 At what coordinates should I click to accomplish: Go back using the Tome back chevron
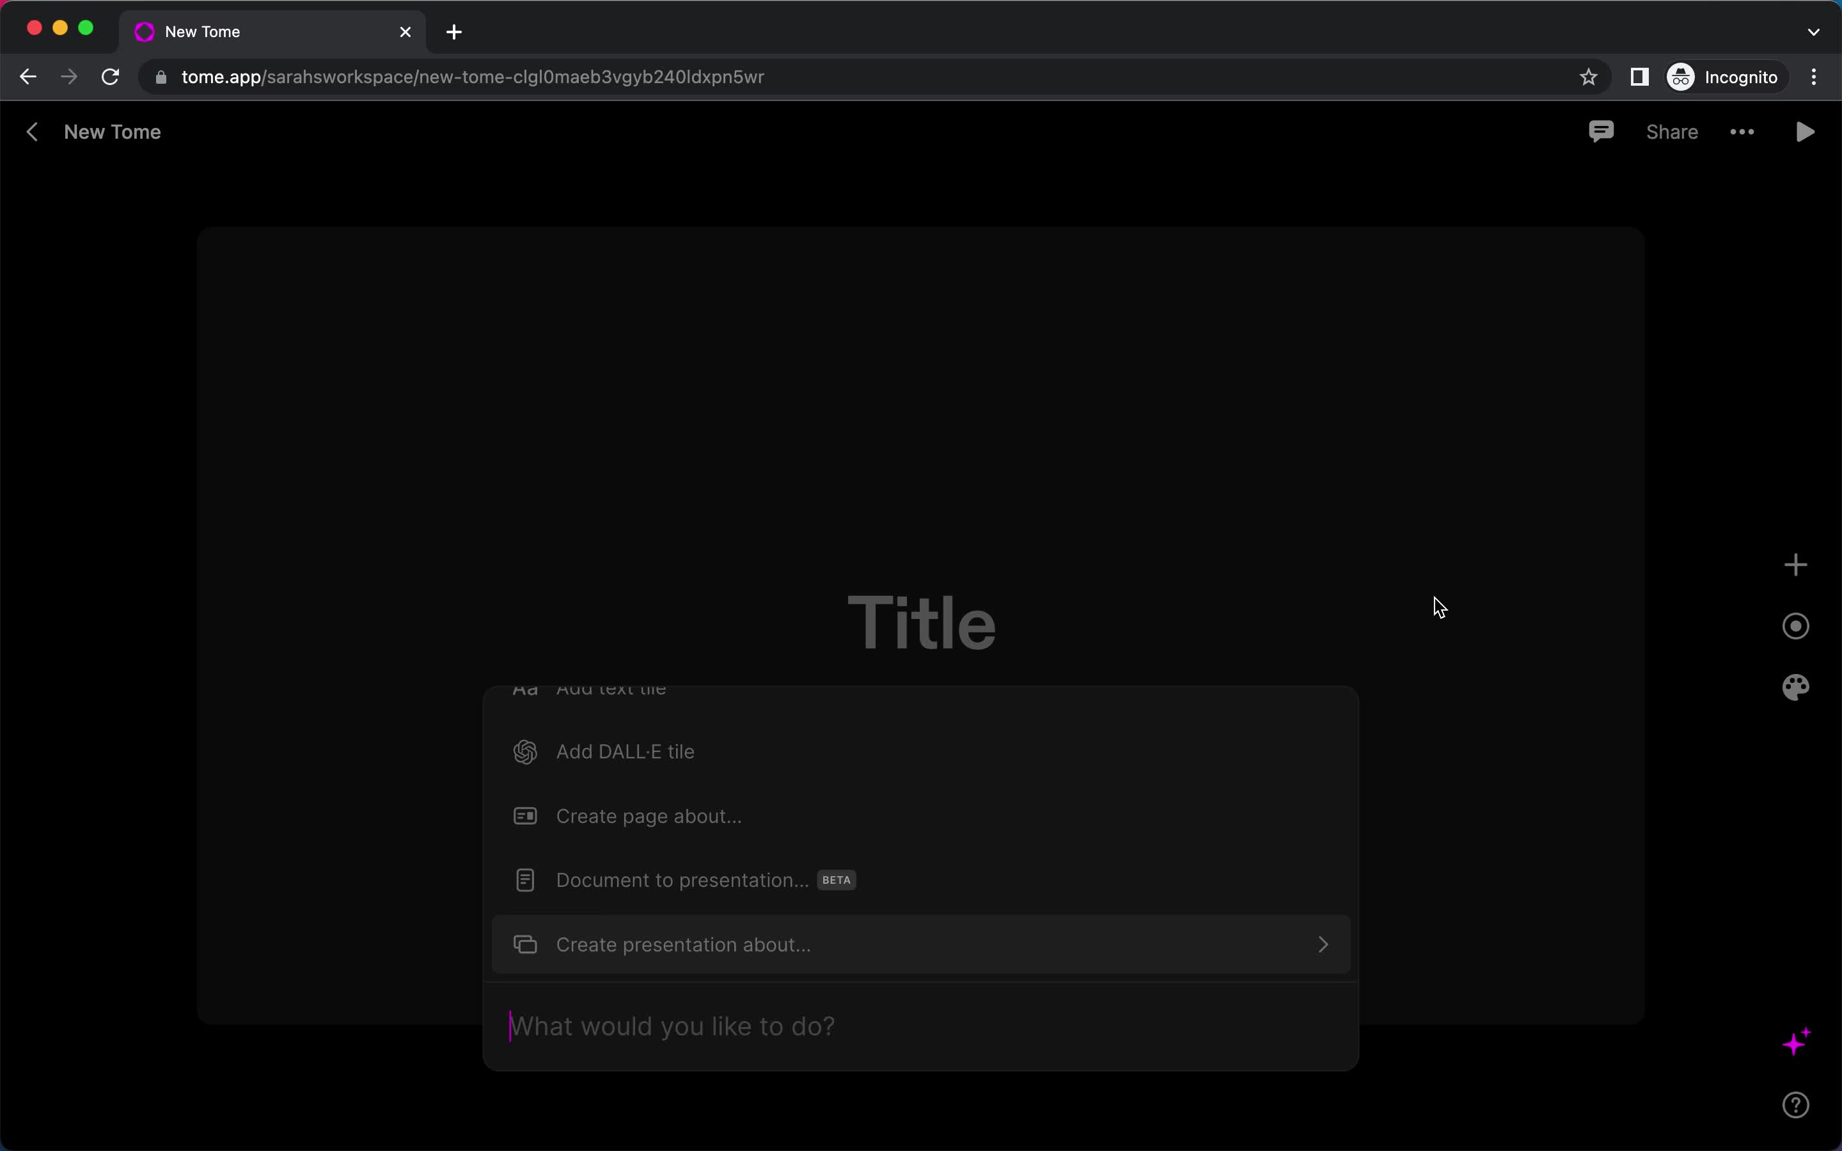pyautogui.click(x=32, y=132)
